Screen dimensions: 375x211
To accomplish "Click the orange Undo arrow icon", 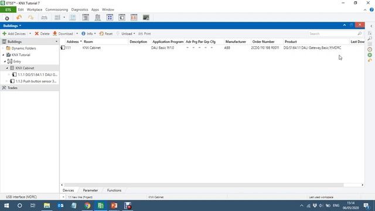I will point(19,18).
